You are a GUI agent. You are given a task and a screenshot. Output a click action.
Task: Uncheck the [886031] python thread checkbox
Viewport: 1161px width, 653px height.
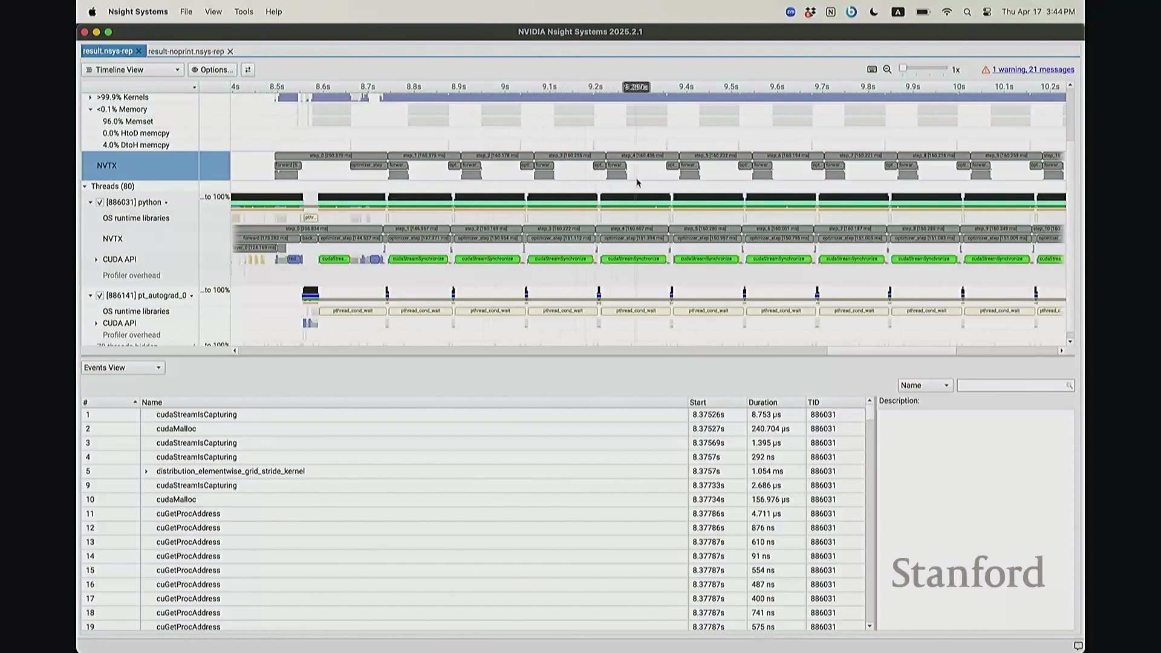100,203
